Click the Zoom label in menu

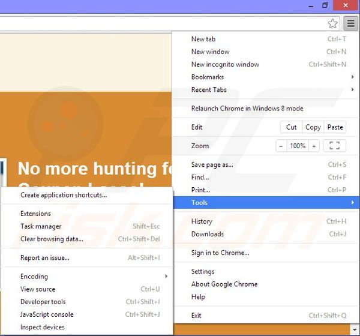point(200,146)
